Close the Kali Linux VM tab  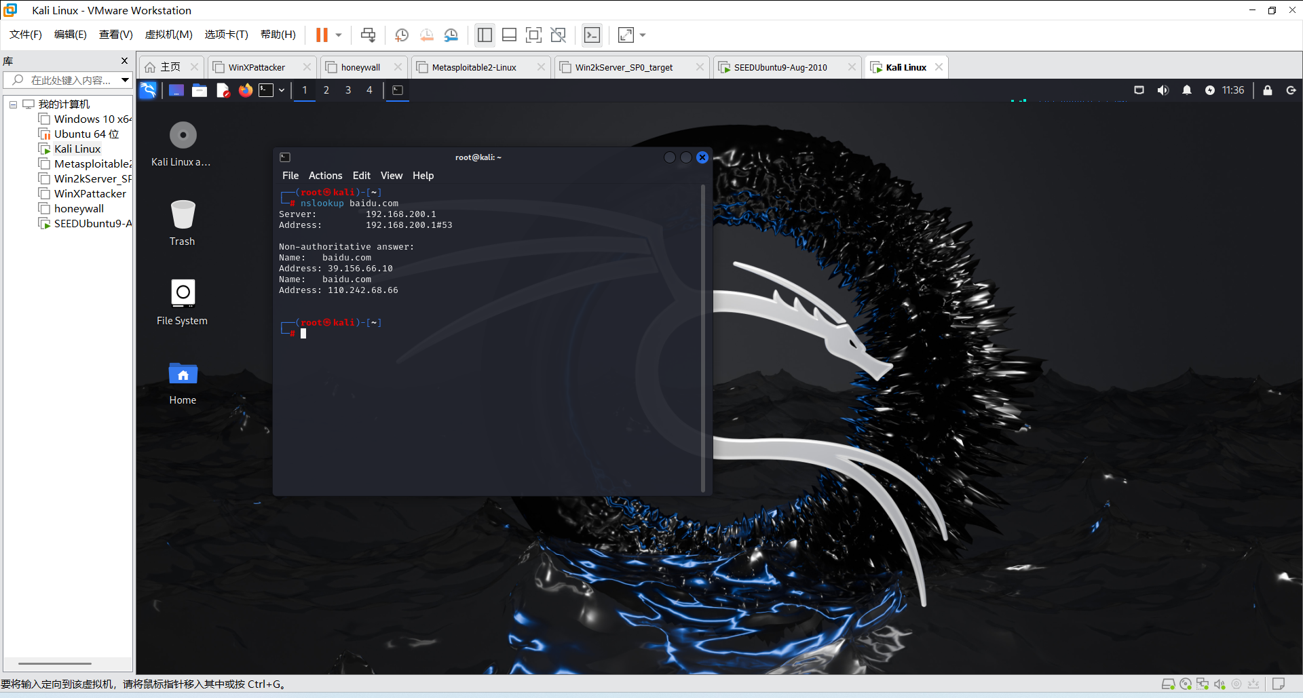coord(939,67)
